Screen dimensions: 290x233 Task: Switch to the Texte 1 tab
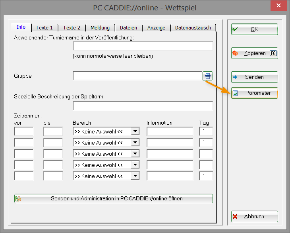(44, 28)
